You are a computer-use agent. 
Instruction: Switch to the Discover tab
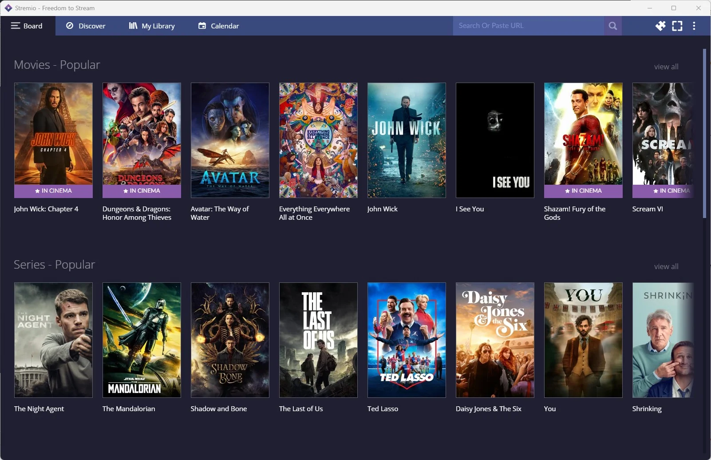[86, 26]
